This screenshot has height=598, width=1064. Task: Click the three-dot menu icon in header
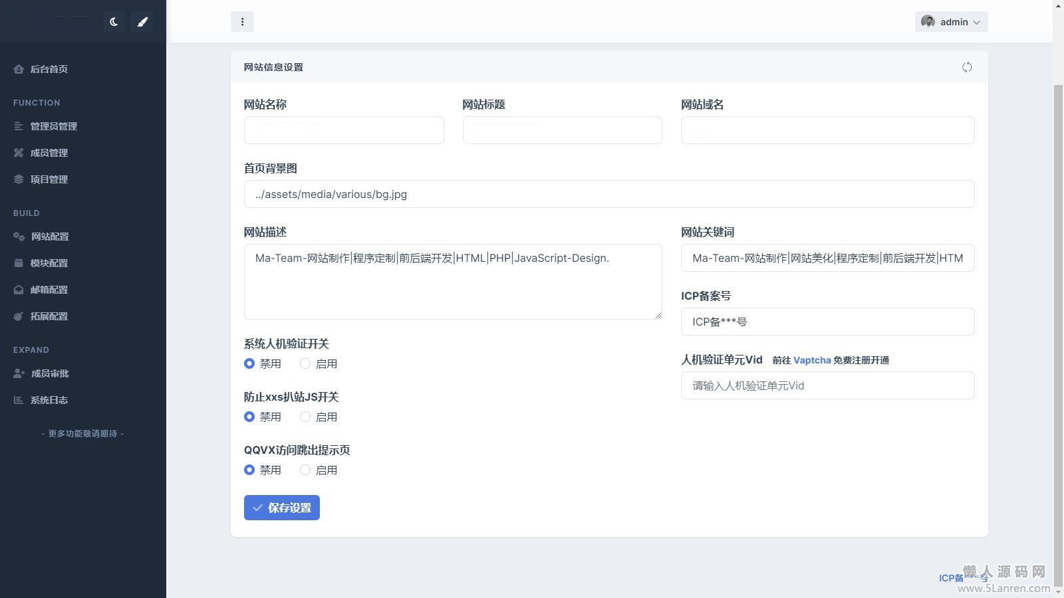click(x=242, y=22)
